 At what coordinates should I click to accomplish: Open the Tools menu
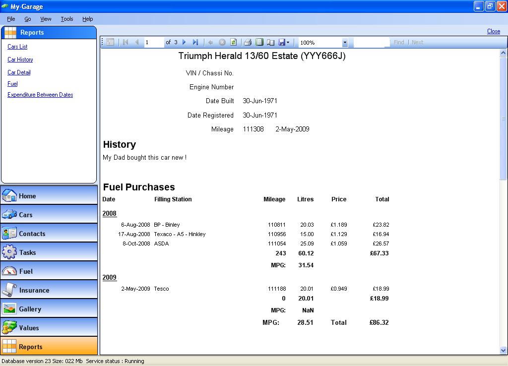coord(66,19)
